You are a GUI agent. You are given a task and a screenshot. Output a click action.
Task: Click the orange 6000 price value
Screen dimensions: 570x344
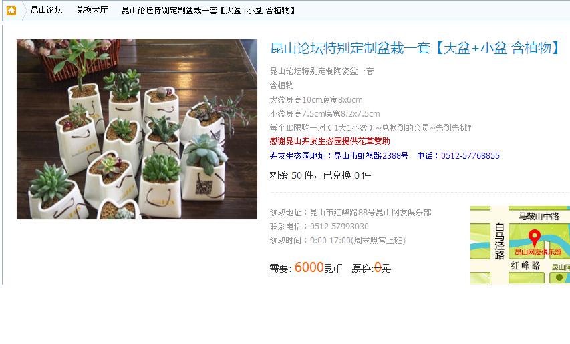(x=309, y=267)
